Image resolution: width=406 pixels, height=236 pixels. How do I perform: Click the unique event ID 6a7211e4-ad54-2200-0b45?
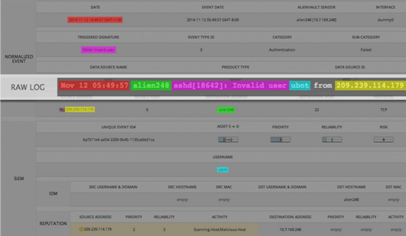[119, 140]
